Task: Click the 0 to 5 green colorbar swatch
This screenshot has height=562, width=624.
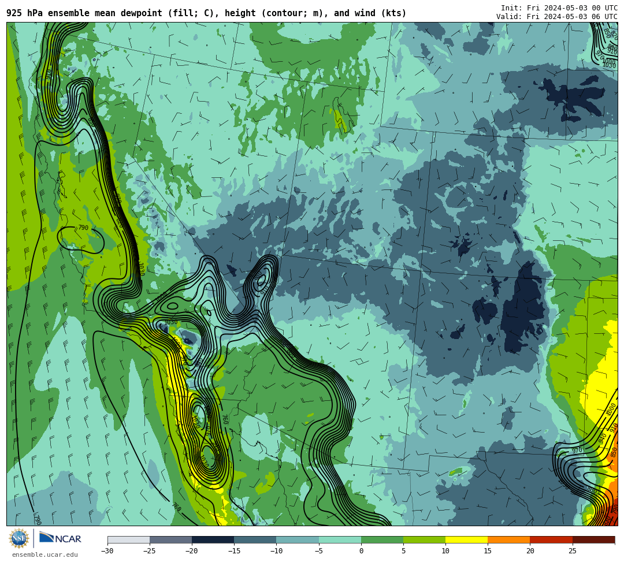Action: [382, 539]
